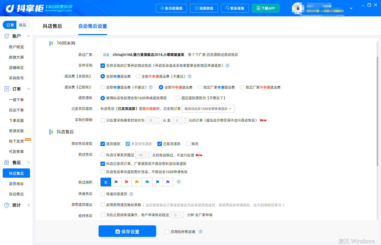This screenshot has width=381, height=245.
Task: Collapse the 售后 sidebar section chevron
Action: tap(29, 162)
